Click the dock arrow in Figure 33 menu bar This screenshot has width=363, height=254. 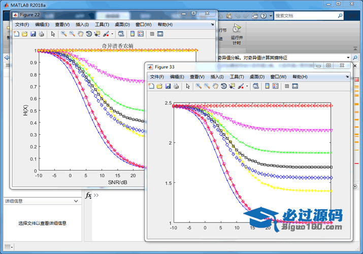[x=347, y=77]
